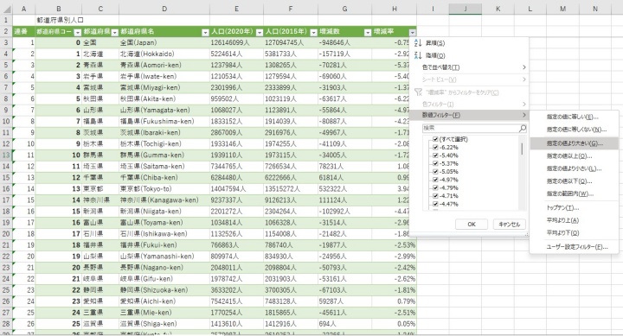The width and height of the screenshot is (623, 336).
Task: Choose 指定の値に等しい filter option
Action: (575, 117)
